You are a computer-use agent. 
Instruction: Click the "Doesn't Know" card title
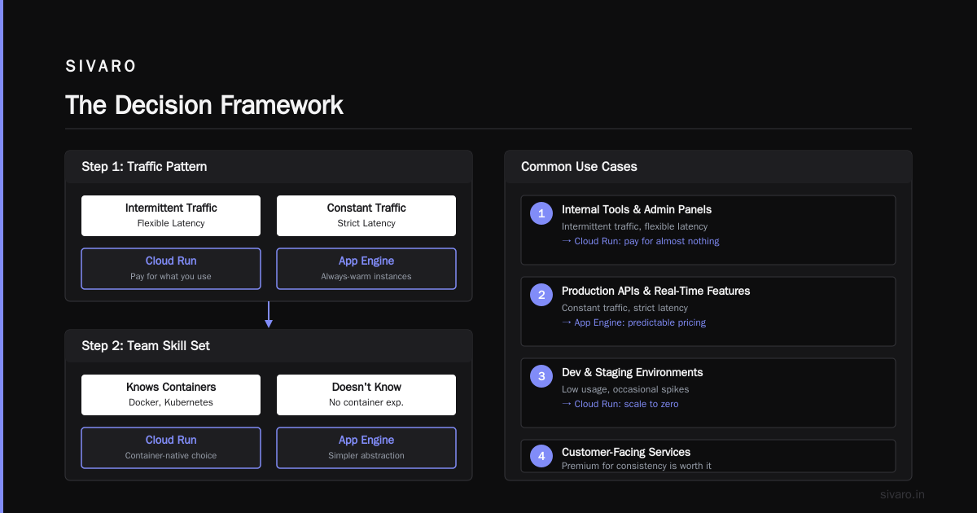click(366, 387)
